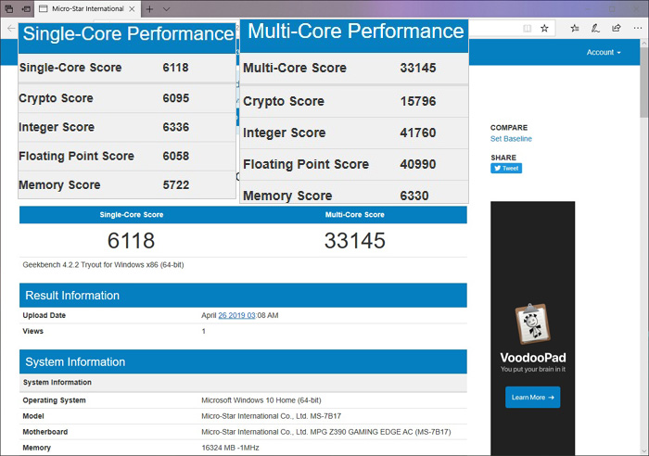Open the tab preview dropdown chevron
649x456 pixels.
(166, 8)
